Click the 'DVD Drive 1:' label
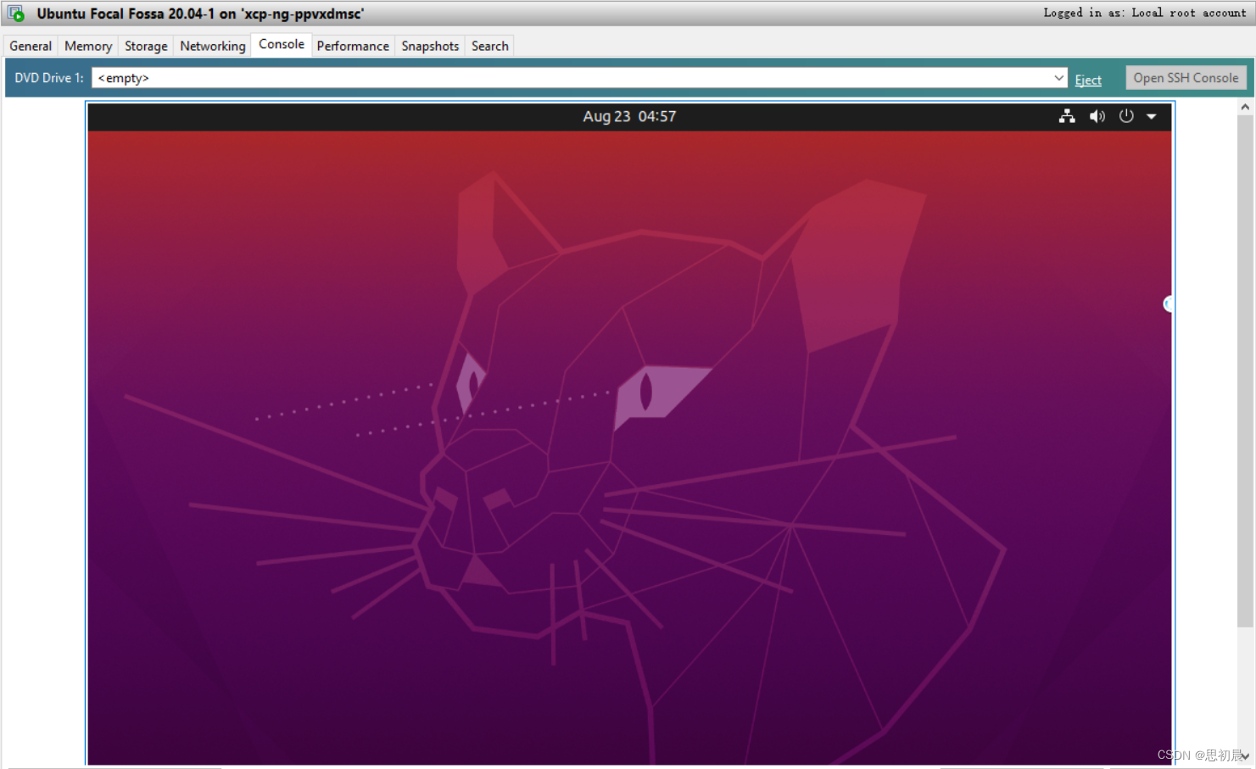Image resolution: width=1256 pixels, height=769 pixels. tap(49, 78)
